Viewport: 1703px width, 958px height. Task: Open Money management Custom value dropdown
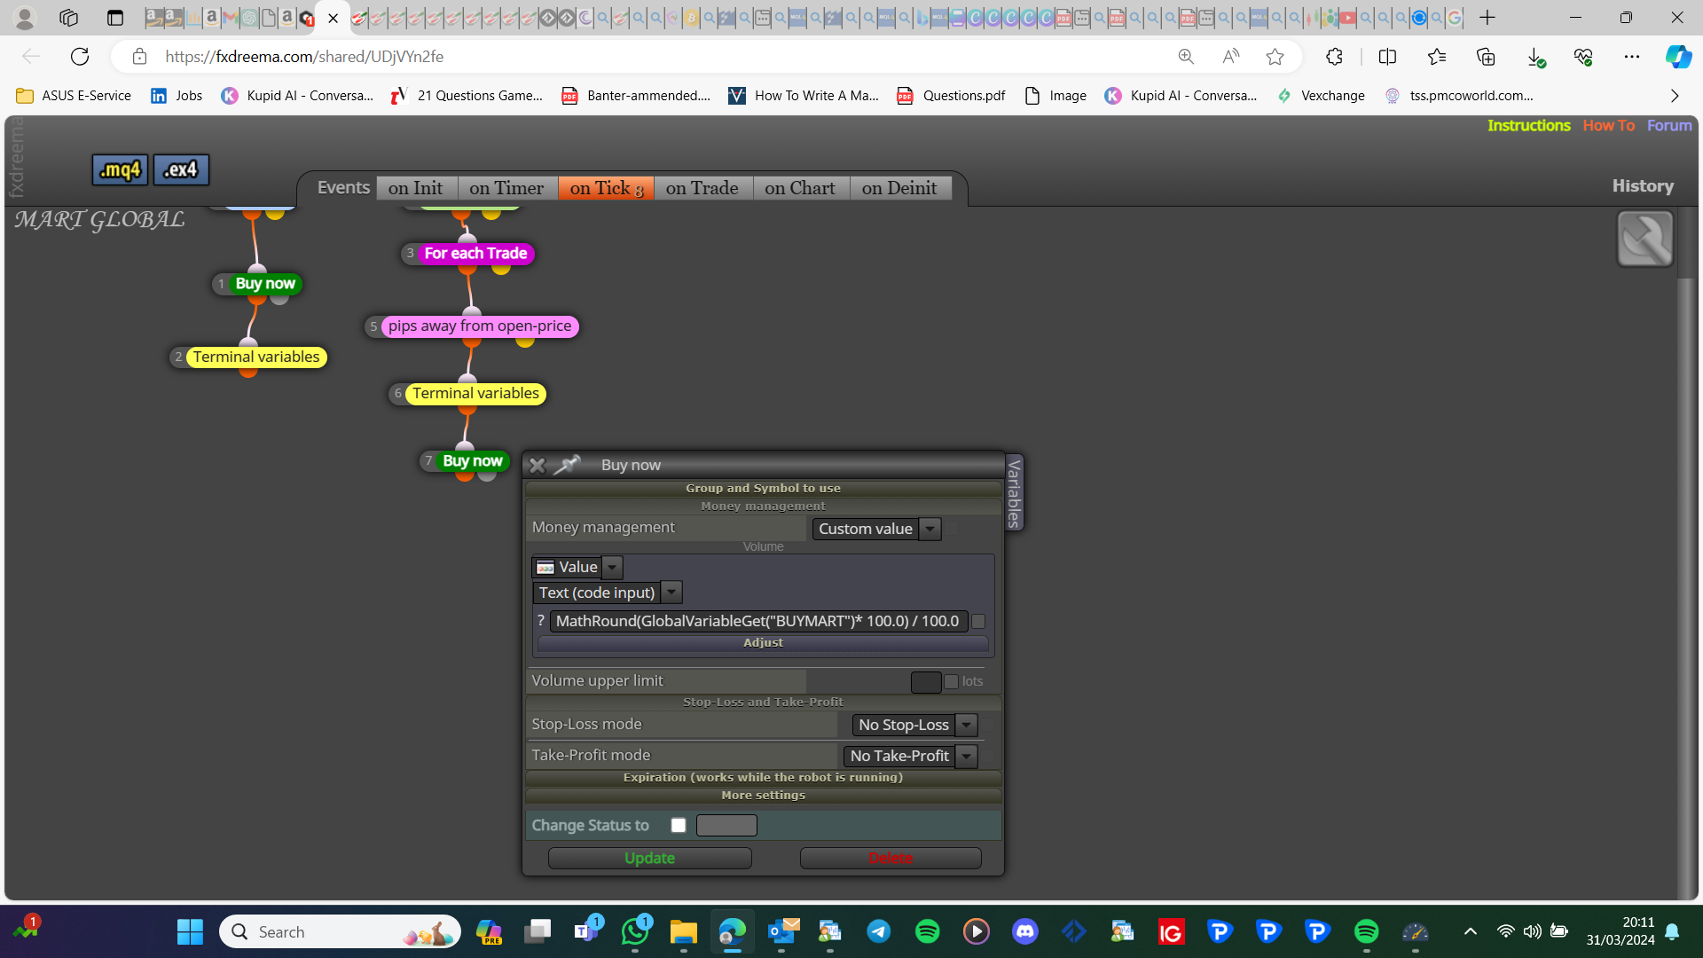pos(875,529)
